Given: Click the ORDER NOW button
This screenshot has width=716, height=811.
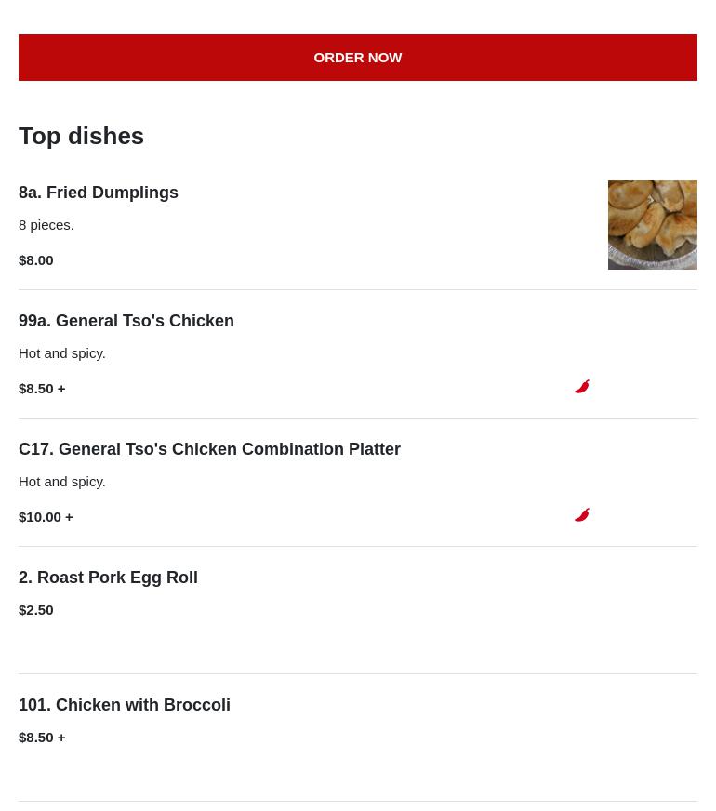Looking at the screenshot, I should click(x=358, y=58).
